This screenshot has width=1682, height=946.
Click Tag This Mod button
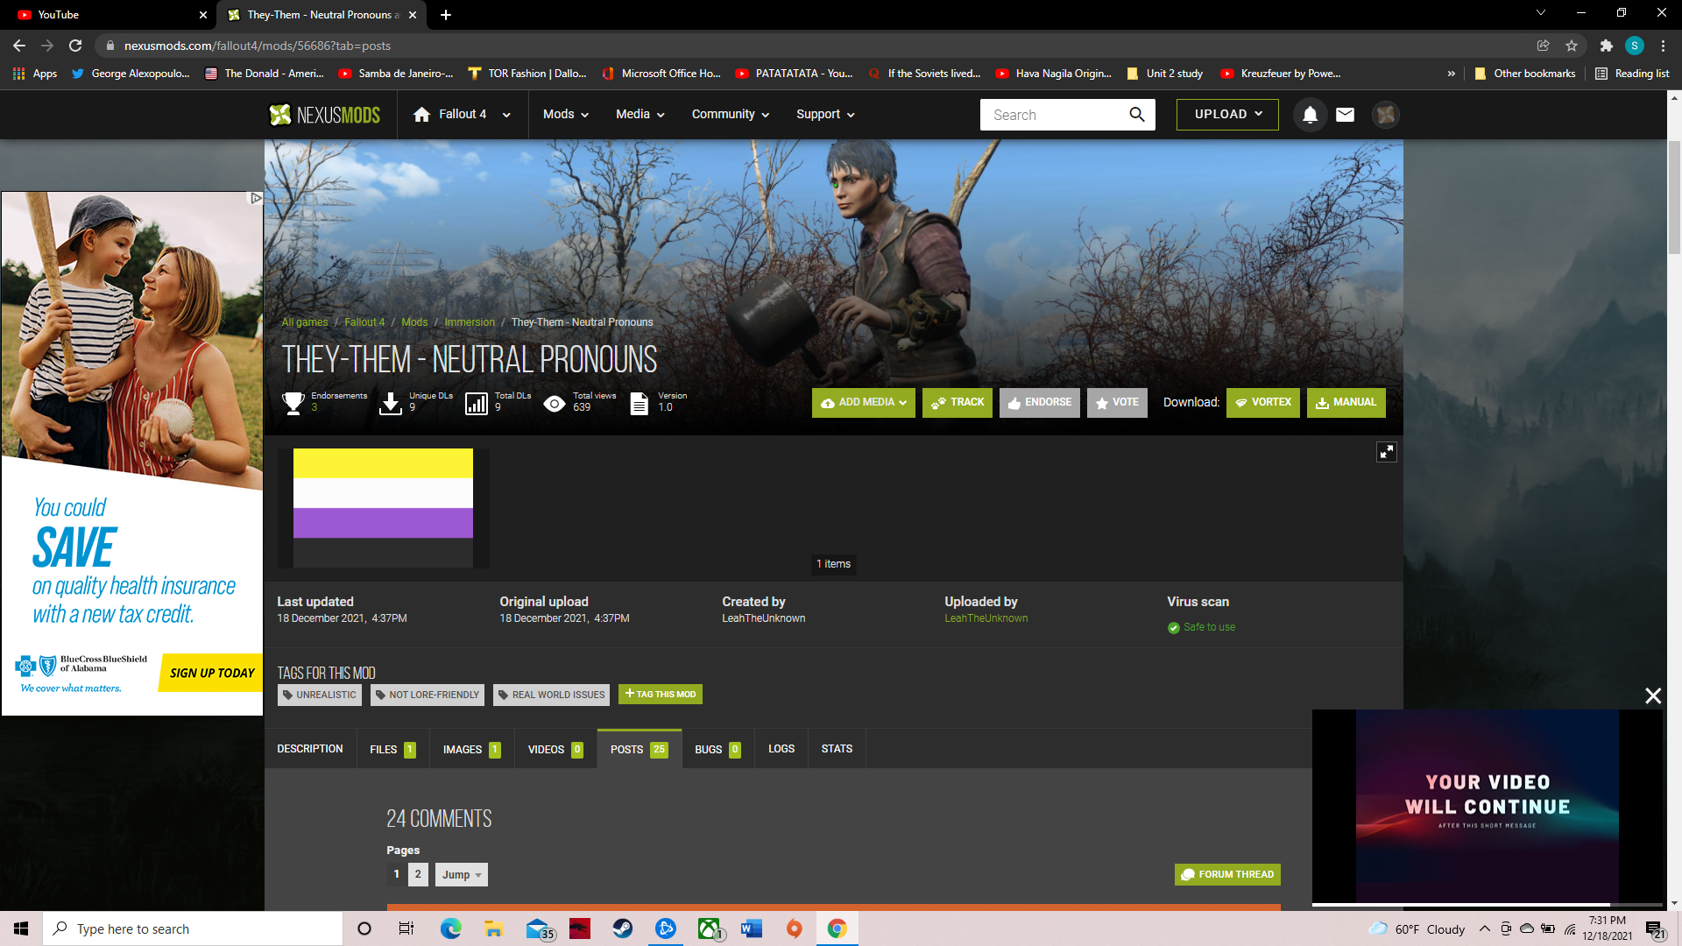coord(661,695)
